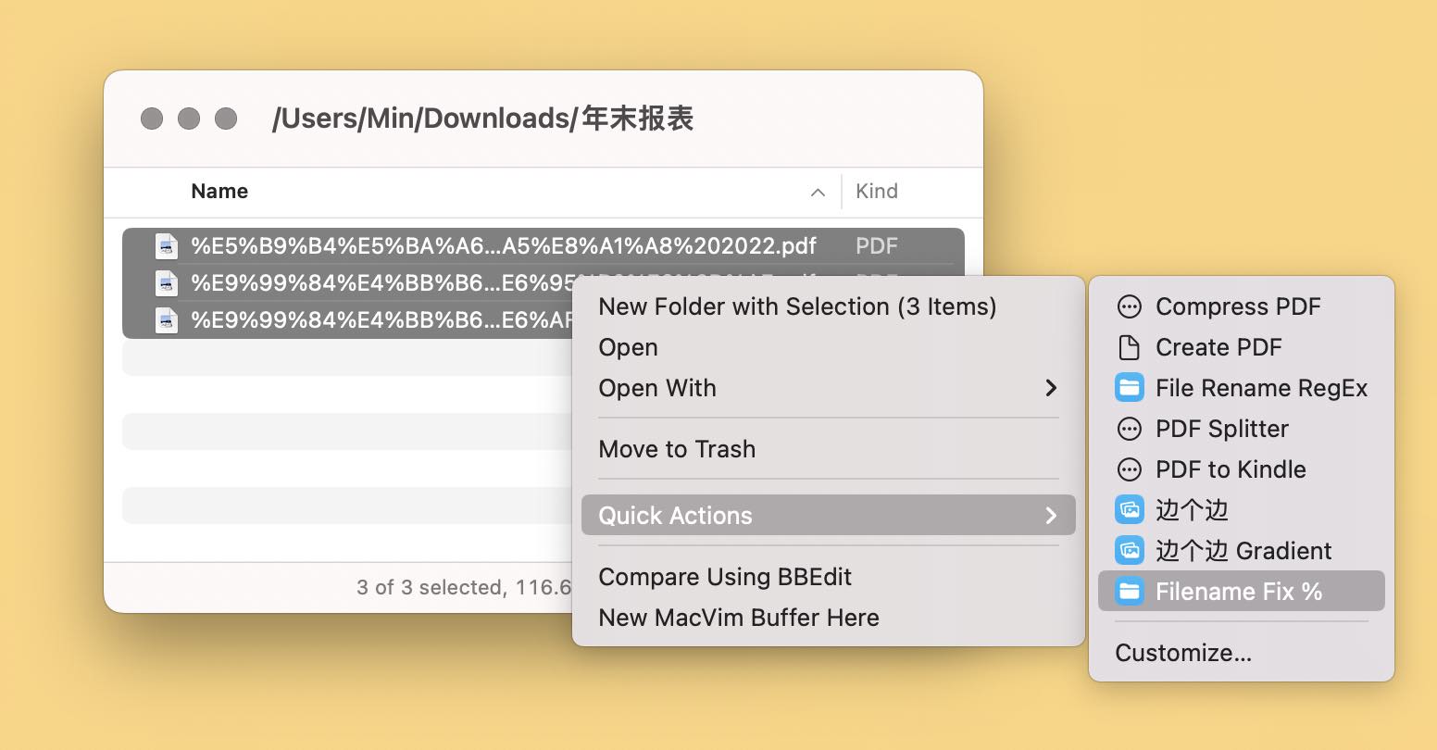
Task: Select PDF to Kindle action
Action: click(1241, 469)
